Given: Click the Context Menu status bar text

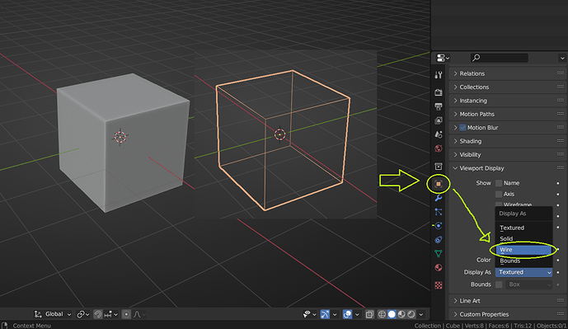Looking at the screenshot, I should (32, 326).
